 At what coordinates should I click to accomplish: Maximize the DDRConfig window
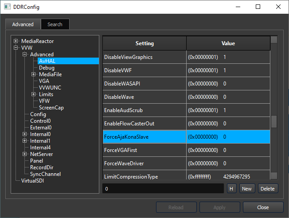(x=258, y=7)
